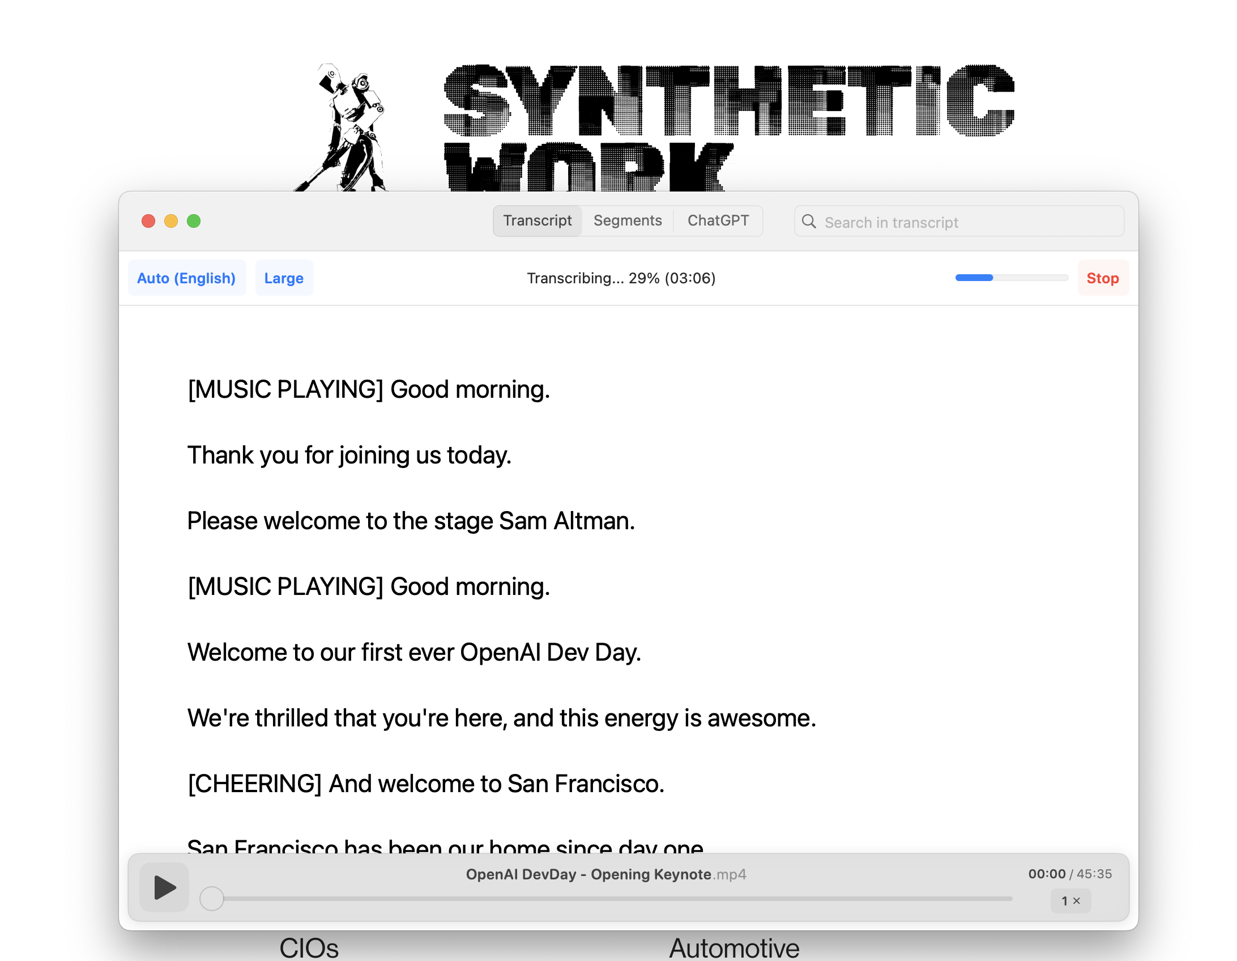
Task: Open the ChatGPT tab
Action: pyautogui.click(x=718, y=220)
